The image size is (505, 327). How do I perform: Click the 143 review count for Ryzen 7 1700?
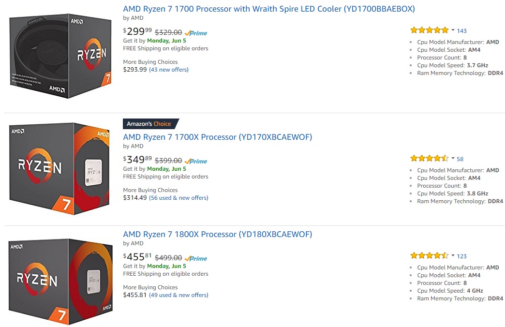click(461, 30)
